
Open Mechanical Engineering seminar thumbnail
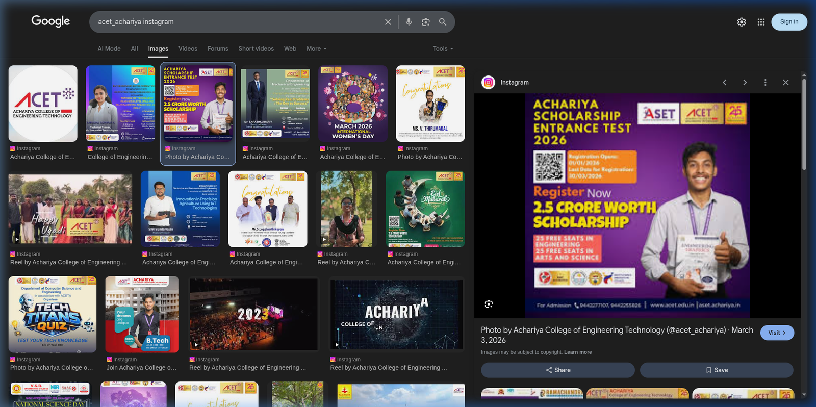[275, 104]
